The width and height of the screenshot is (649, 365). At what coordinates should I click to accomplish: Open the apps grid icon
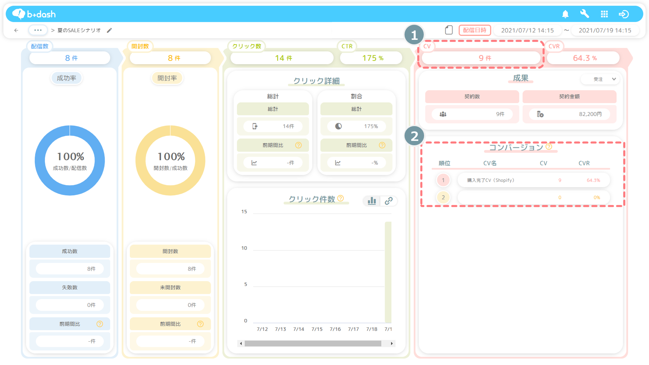pos(604,14)
